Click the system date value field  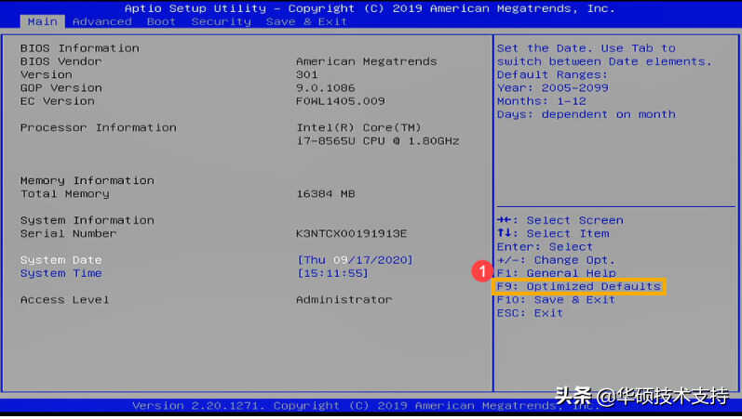pyautogui.click(x=355, y=260)
